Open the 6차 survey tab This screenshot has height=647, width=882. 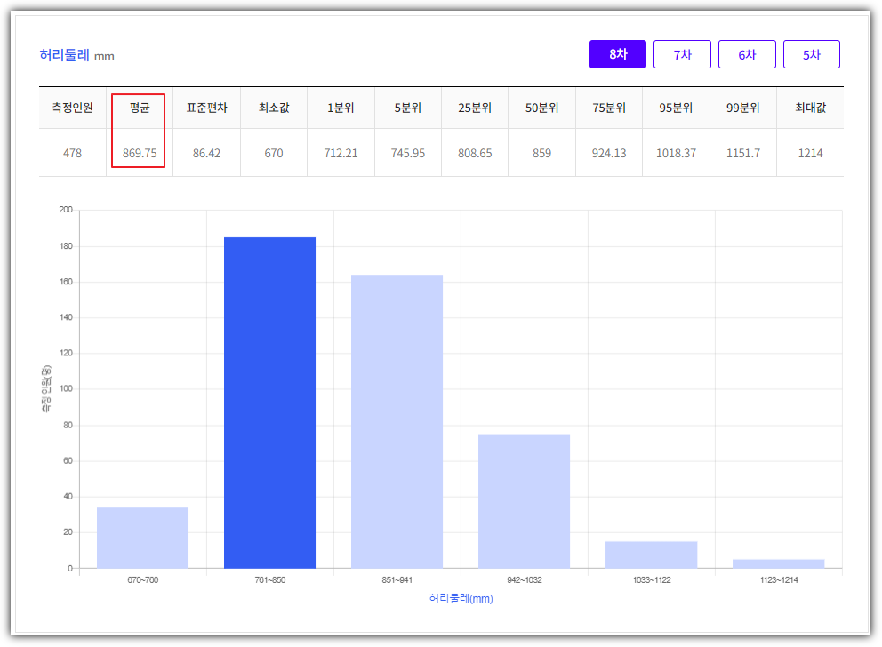pyautogui.click(x=747, y=54)
